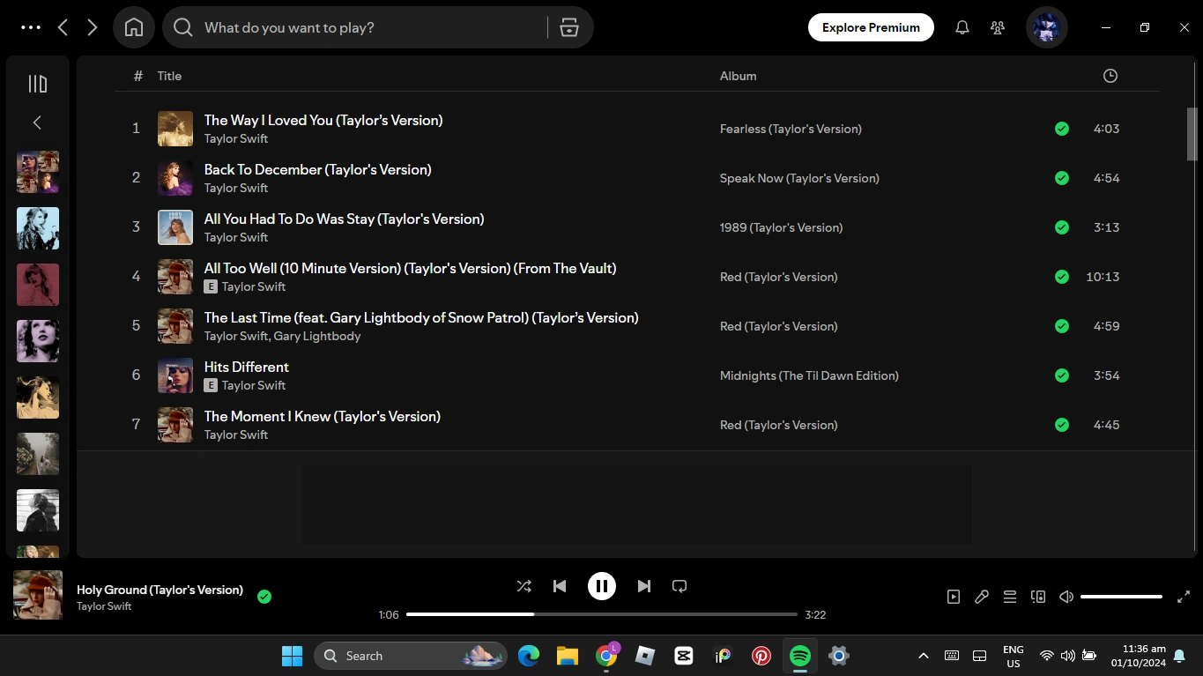Open the Queue panel
This screenshot has width=1203, height=676.
(x=1010, y=597)
